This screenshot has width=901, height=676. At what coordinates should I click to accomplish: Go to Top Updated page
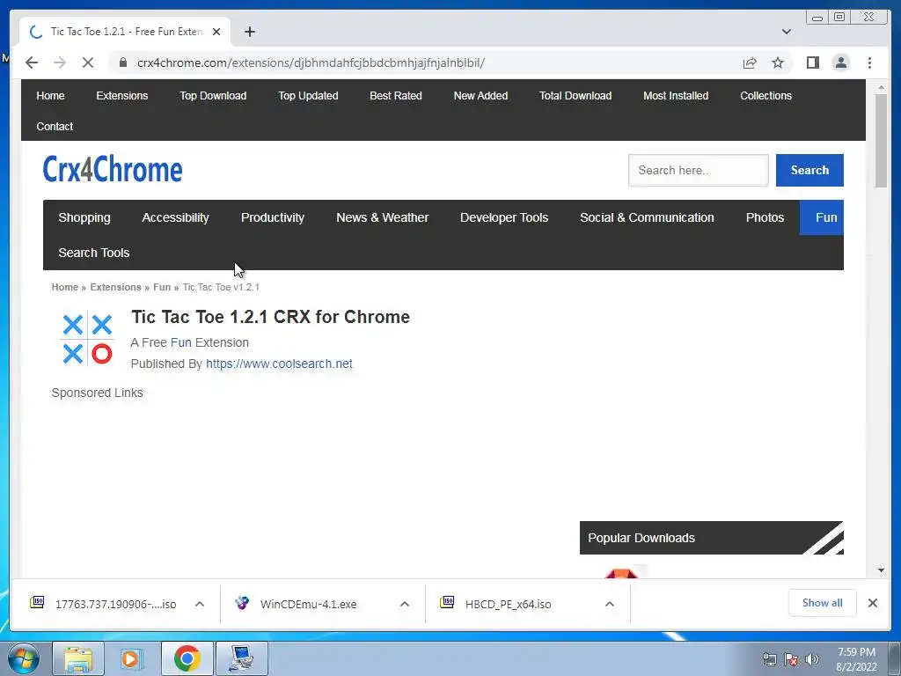[308, 95]
